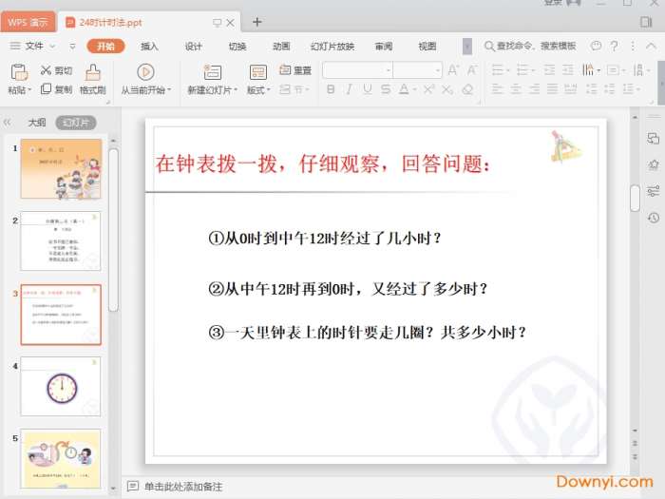Image resolution: width=665 pixels, height=499 pixels.
Task: Open the 从当前开始 dropdown arrow
Action: coord(169,90)
